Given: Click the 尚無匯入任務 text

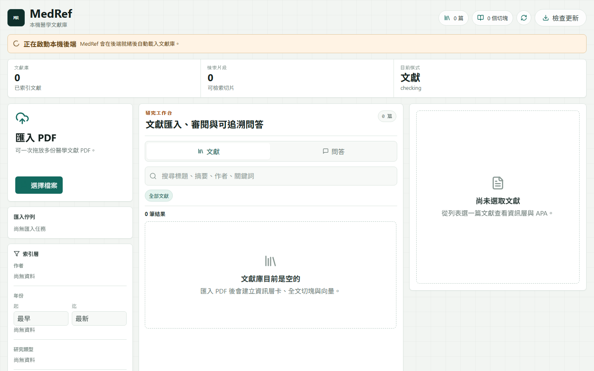Looking at the screenshot, I should pos(30,229).
